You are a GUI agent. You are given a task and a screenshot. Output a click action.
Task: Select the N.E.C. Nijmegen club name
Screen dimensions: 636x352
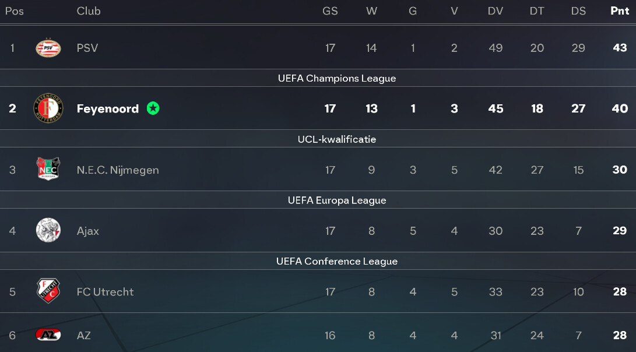click(x=118, y=170)
